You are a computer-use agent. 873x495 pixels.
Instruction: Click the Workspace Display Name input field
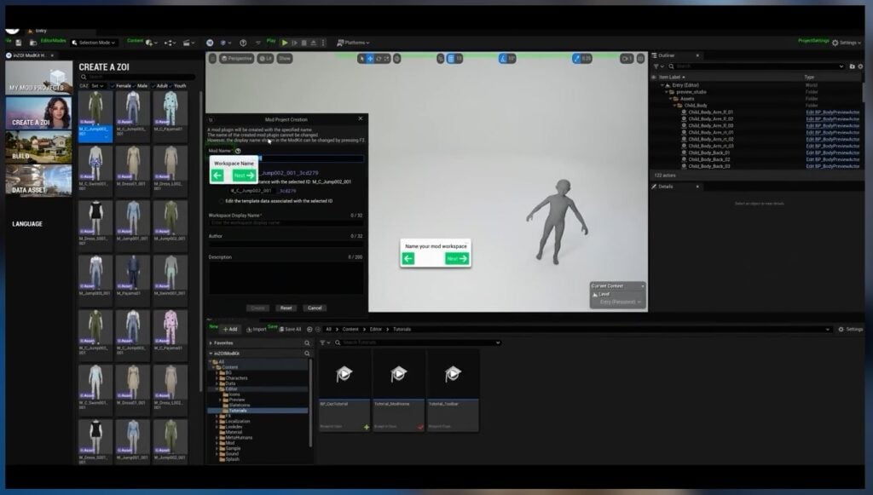click(x=286, y=222)
